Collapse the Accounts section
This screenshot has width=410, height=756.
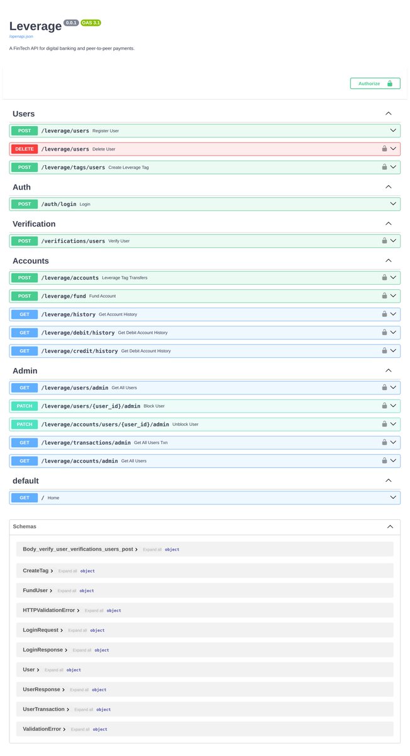tap(389, 260)
